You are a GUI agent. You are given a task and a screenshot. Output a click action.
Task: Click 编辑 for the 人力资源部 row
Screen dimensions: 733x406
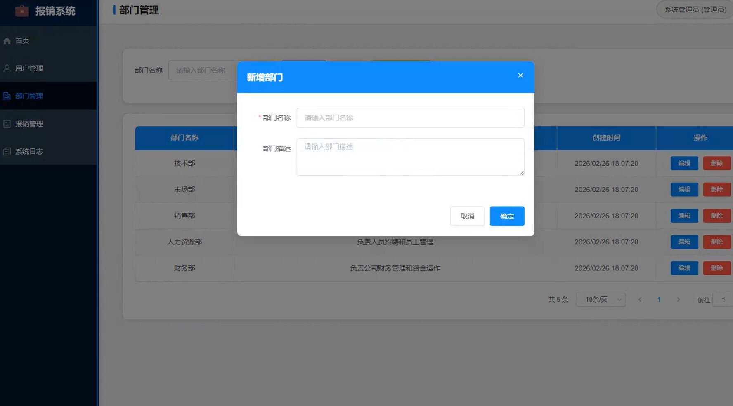[x=684, y=242]
